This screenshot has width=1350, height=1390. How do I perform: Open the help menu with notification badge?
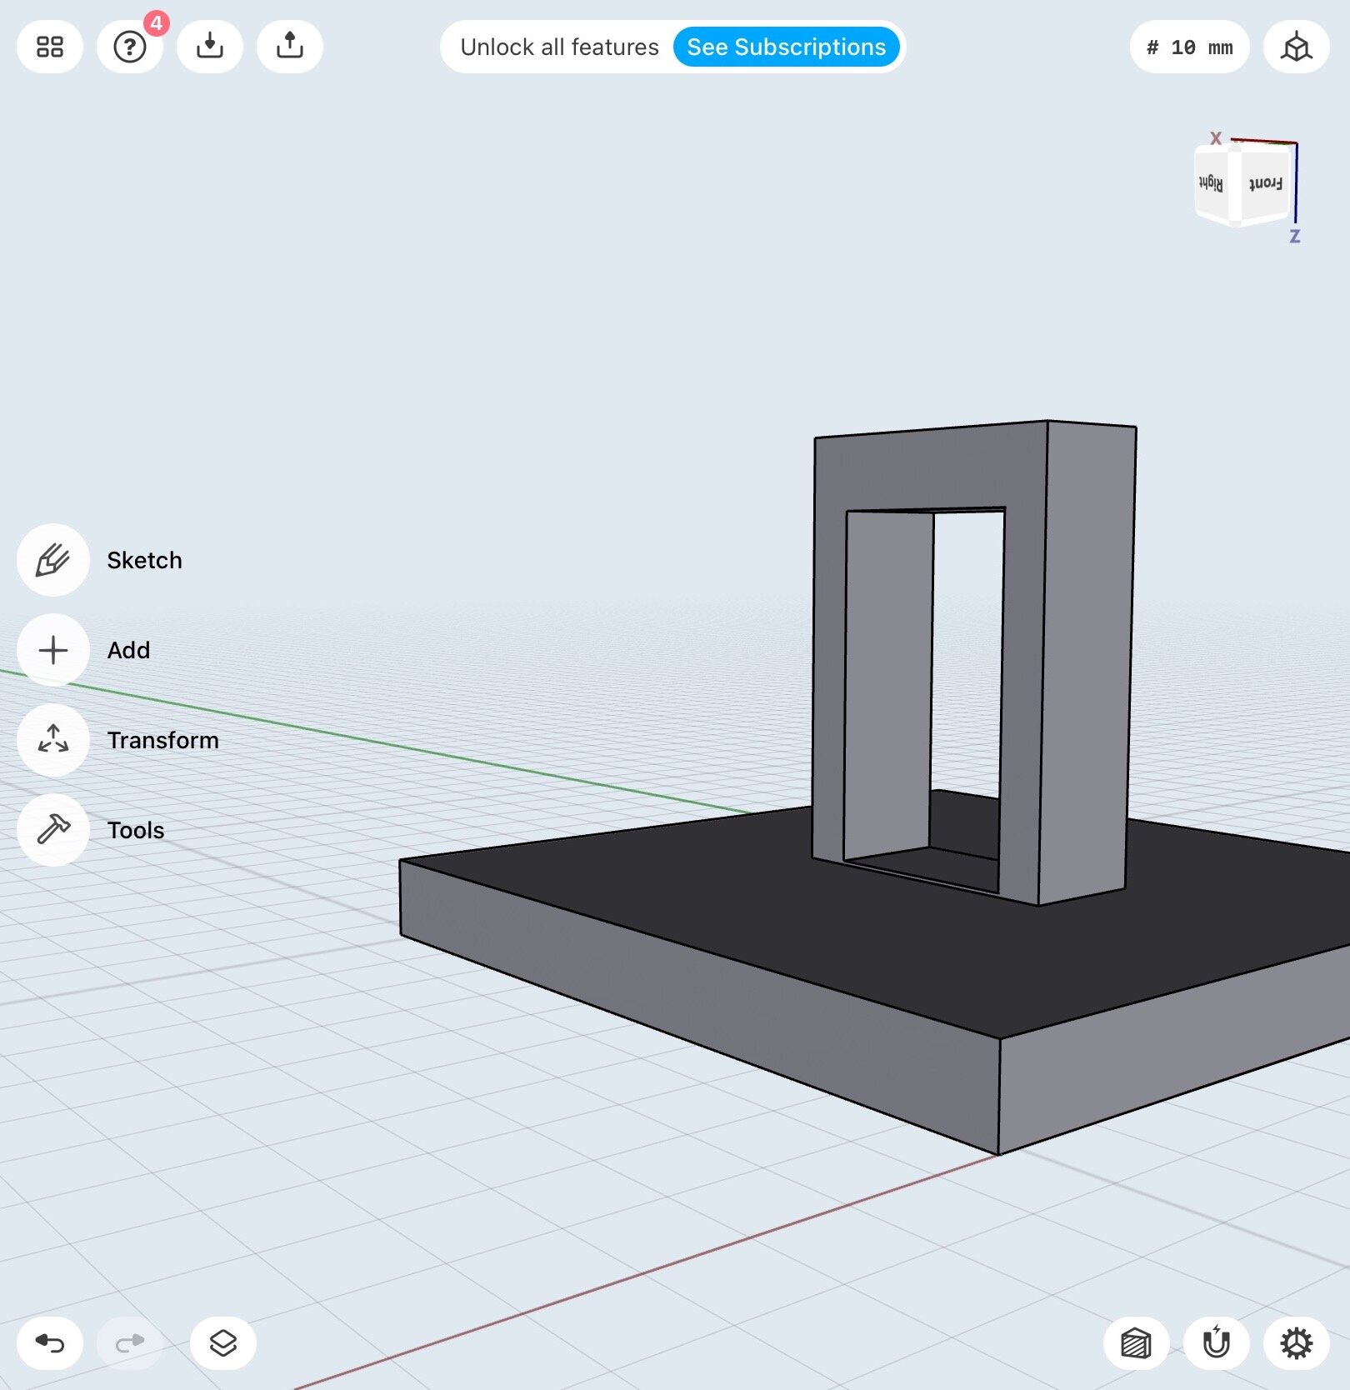point(130,47)
